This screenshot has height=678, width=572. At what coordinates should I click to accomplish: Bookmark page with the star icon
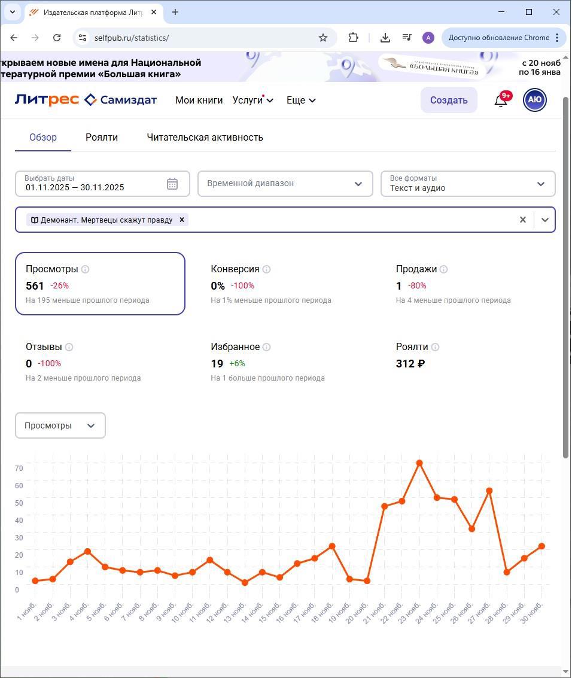[323, 38]
